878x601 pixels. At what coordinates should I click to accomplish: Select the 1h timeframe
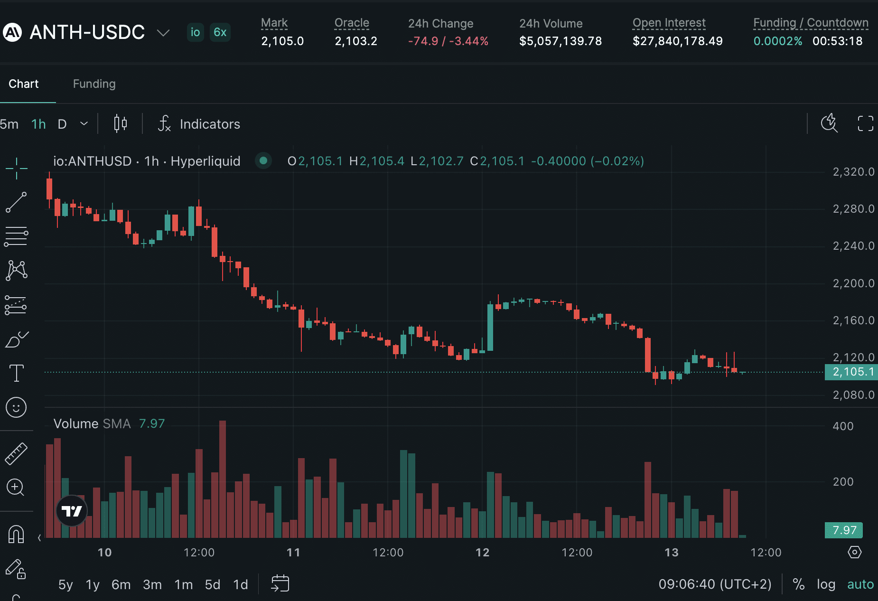pos(38,124)
